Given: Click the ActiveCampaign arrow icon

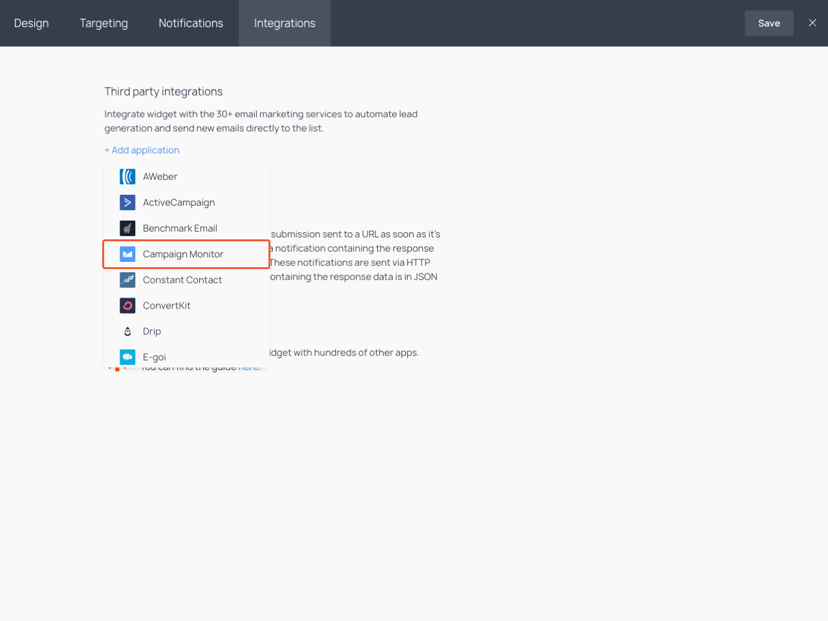Looking at the screenshot, I should [x=127, y=202].
